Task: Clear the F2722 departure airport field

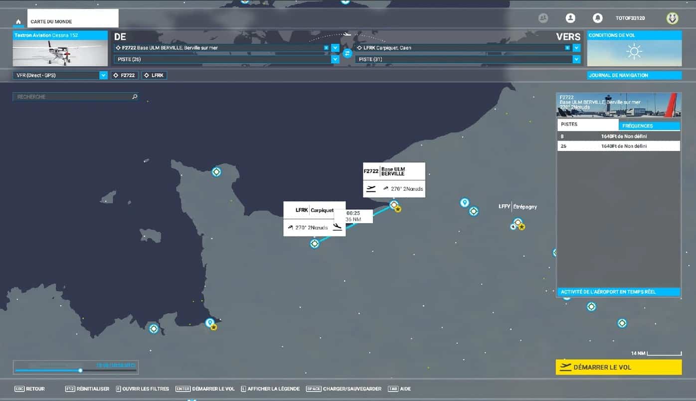Action: tap(326, 48)
